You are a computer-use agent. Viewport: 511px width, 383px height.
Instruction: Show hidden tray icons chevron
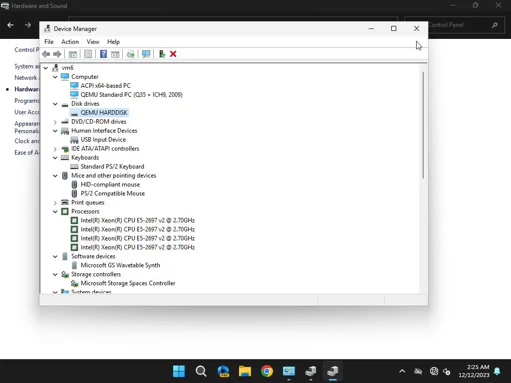(x=402, y=371)
